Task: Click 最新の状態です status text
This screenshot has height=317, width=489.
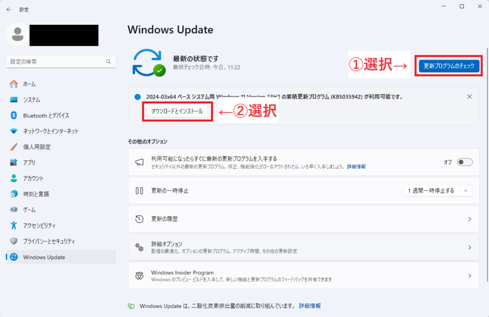Action: pyautogui.click(x=196, y=59)
